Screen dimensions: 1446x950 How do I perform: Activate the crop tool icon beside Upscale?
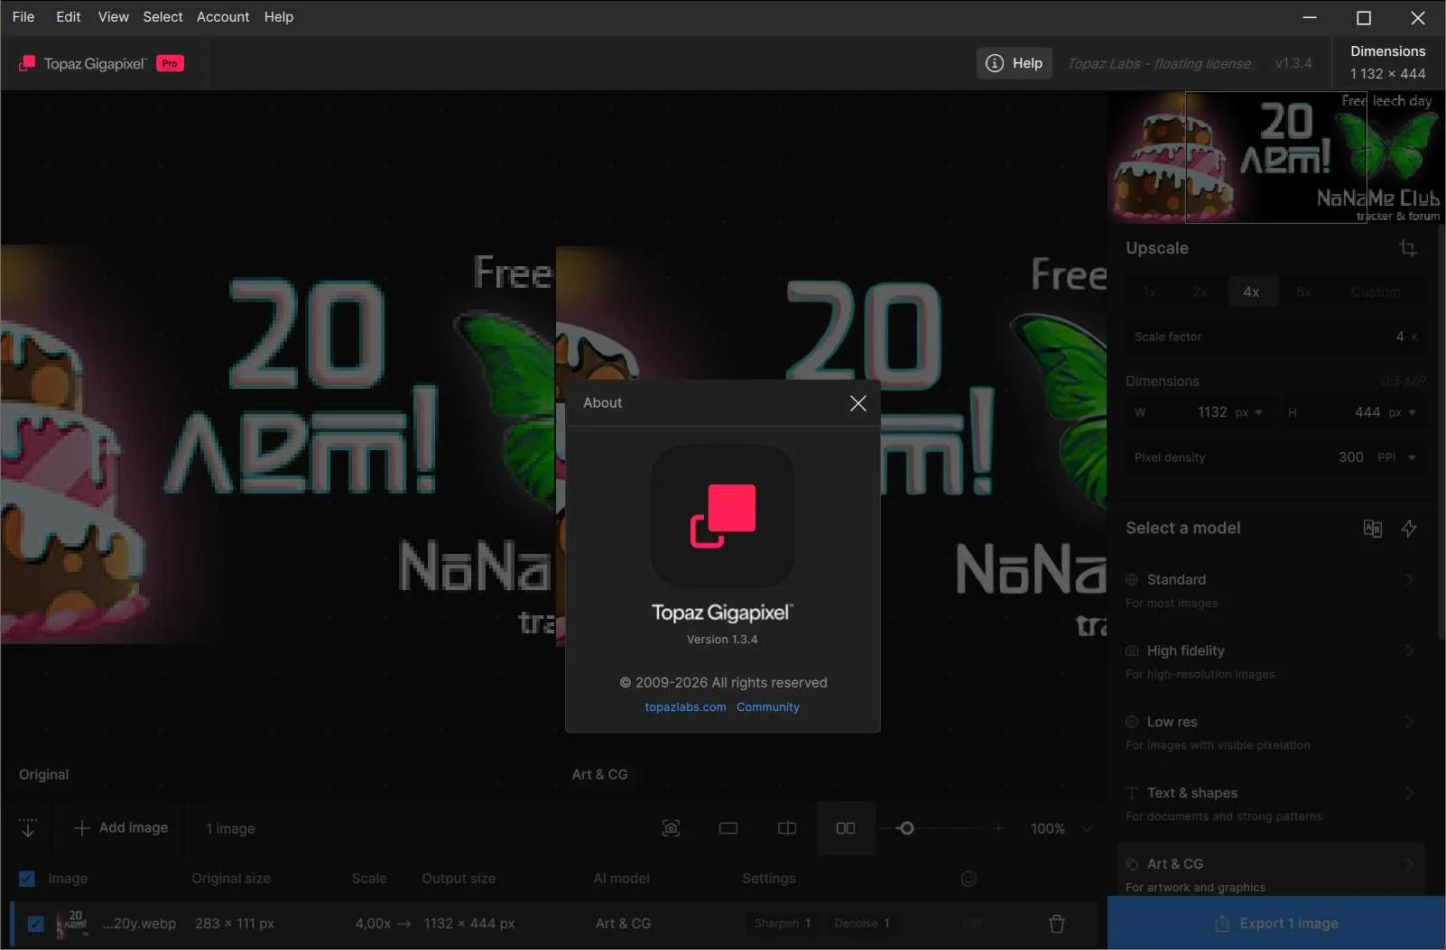(x=1408, y=248)
